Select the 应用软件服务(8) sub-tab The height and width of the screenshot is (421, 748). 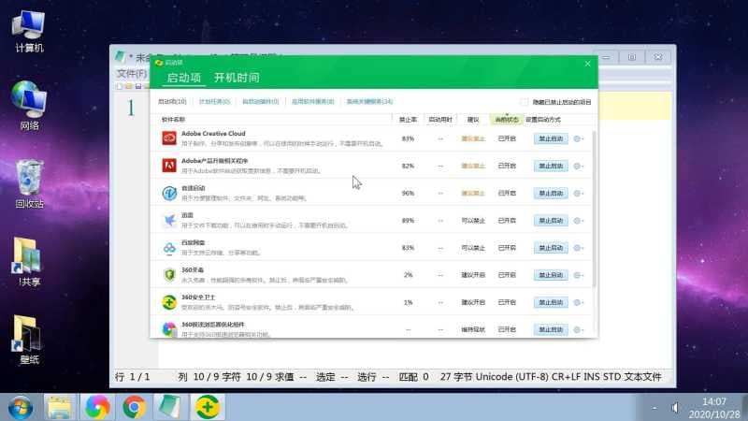pos(313,102)
